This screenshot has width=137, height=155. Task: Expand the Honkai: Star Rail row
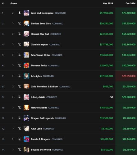click(13, 34)
